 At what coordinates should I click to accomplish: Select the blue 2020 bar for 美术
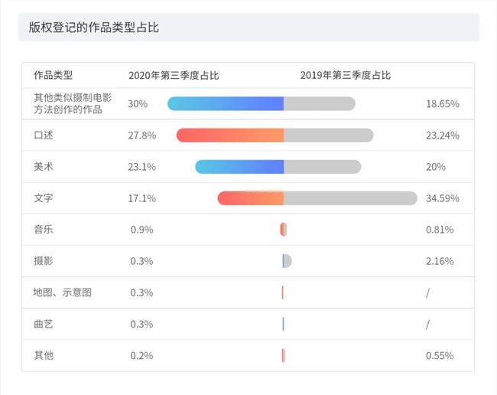[239, 167]
